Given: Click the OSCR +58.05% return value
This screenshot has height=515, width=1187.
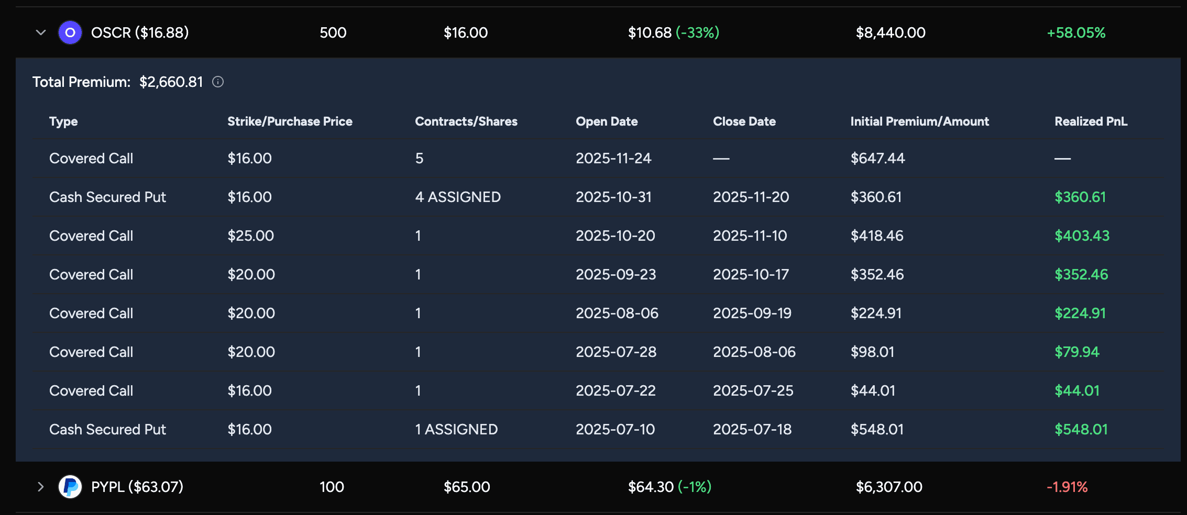Looking at the screenshot, I should (1076, 32).
